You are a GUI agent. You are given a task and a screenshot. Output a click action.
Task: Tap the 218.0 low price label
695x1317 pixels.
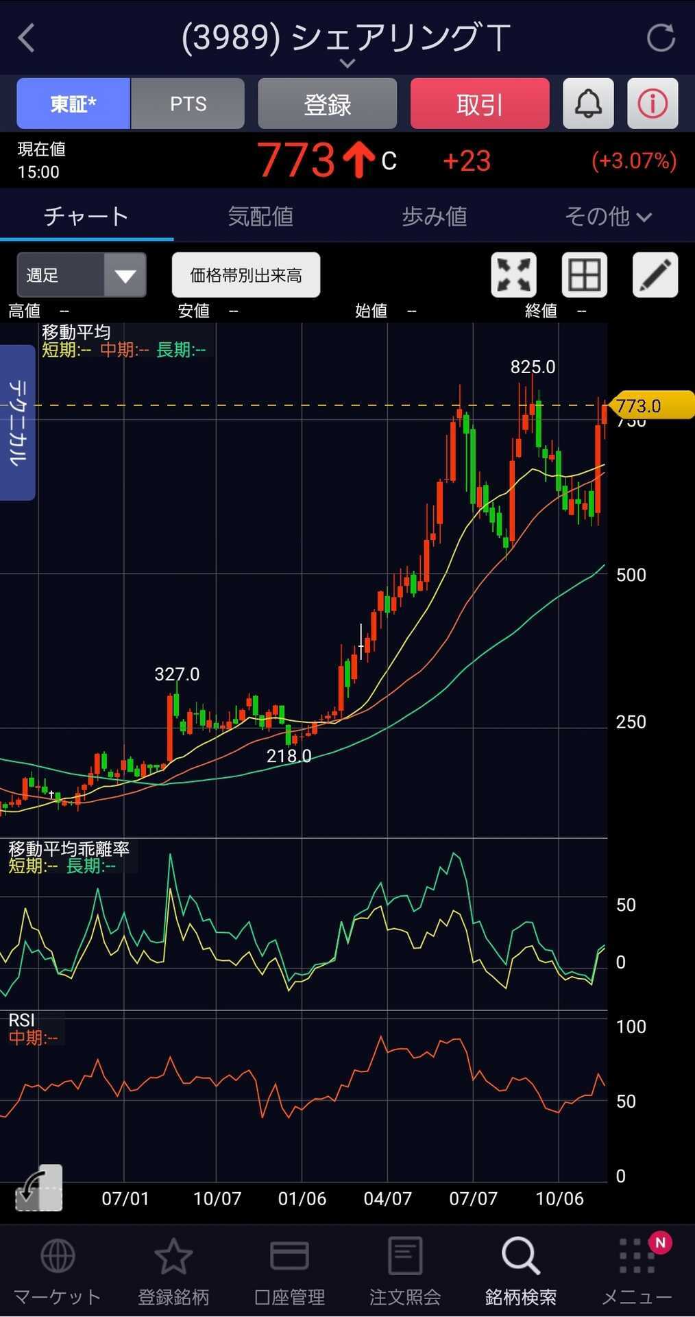point(289,756)
